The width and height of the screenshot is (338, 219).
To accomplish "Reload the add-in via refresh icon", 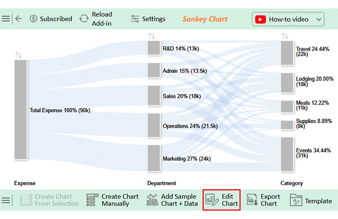I will tap(84, 19).
